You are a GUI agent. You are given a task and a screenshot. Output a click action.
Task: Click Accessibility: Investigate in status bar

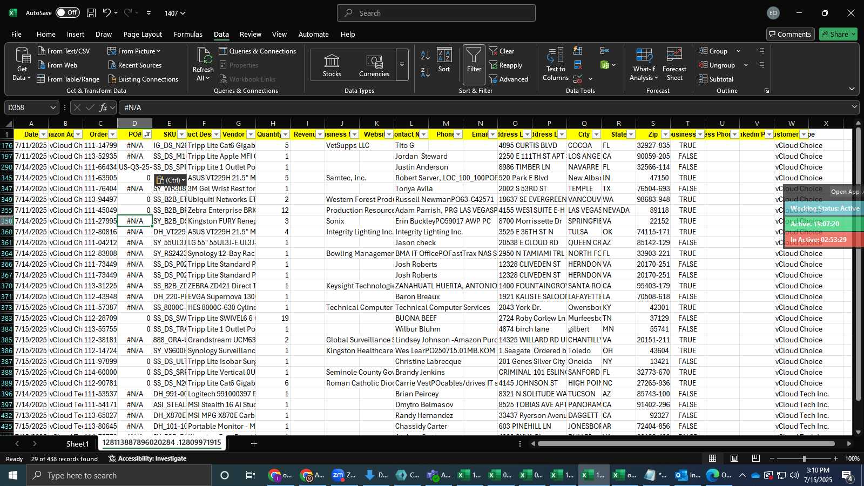click(147, 458)
